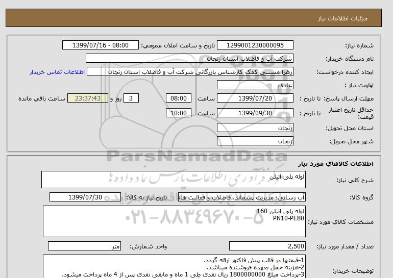This screenshot has height=278, width=393.
Task: Select the need number field 1299001230000095
Action: click(x=255, y=45)
